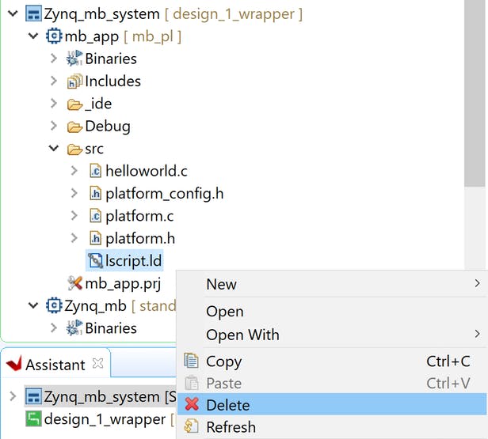Open the New submenu

pyautogui.click(x=222, y=284)
